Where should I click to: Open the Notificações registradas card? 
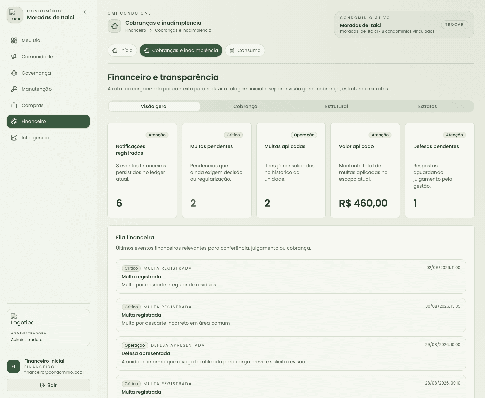pyautogui.click(x=142, y=170)
